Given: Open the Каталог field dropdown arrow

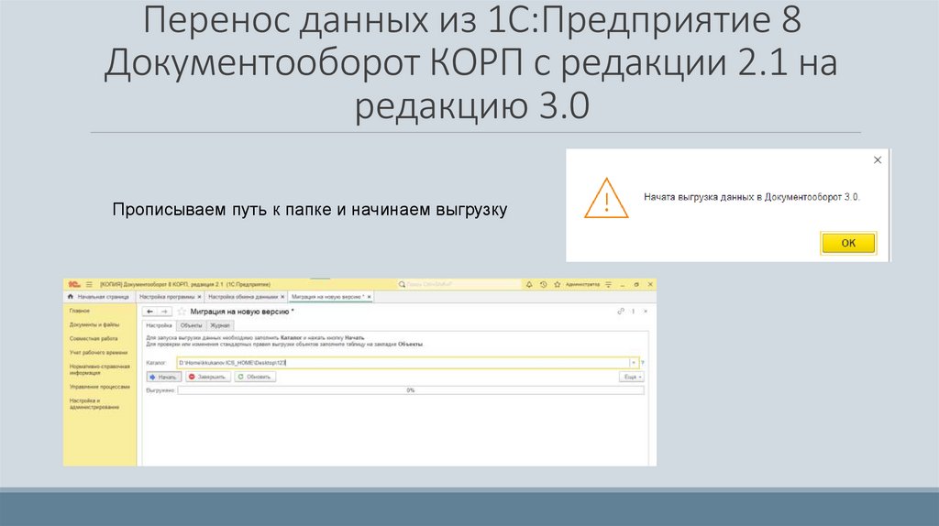Looking at the screenshot, I should click(633, 363).
